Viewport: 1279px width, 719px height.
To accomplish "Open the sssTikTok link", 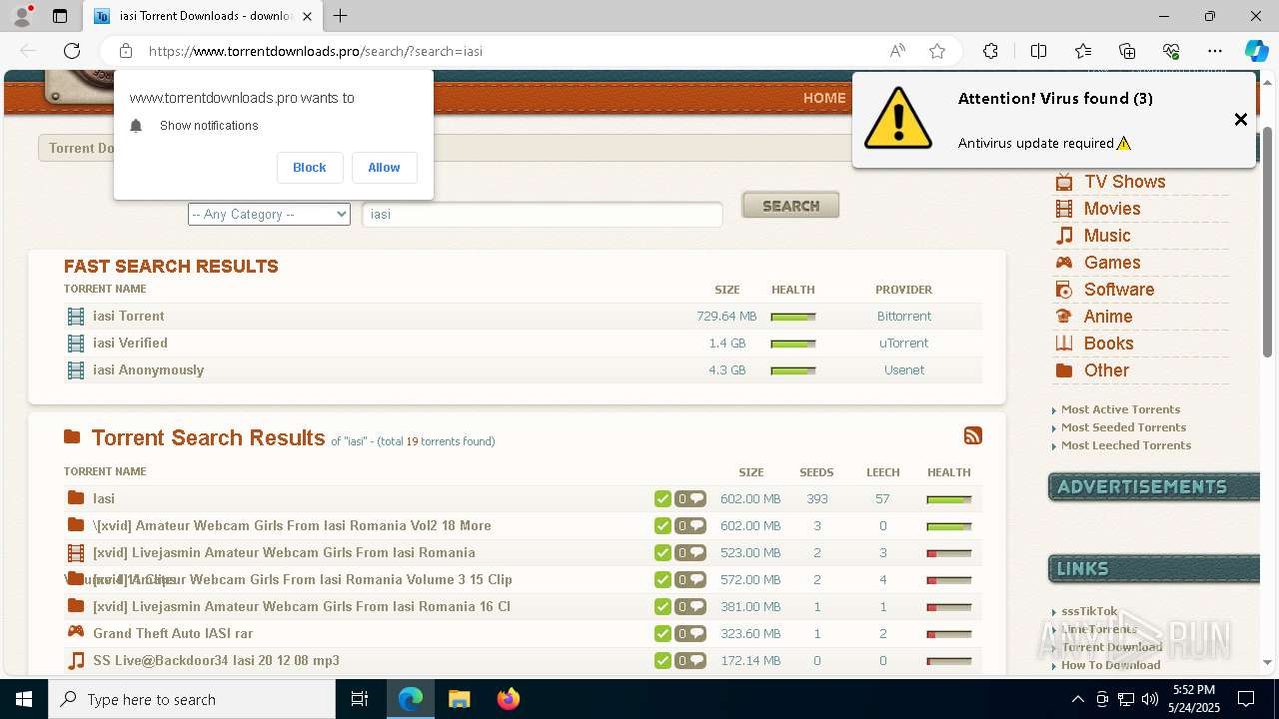I will pyautogui.click(x=1089, y=611).
